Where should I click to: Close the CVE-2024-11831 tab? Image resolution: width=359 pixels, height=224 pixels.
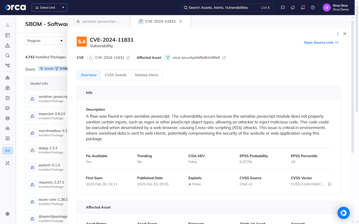pos(180,21)
